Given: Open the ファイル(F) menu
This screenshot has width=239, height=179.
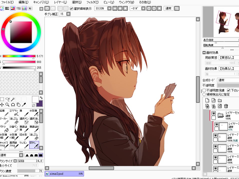Looking at the screenshot, I should click(x=7, y=2).
